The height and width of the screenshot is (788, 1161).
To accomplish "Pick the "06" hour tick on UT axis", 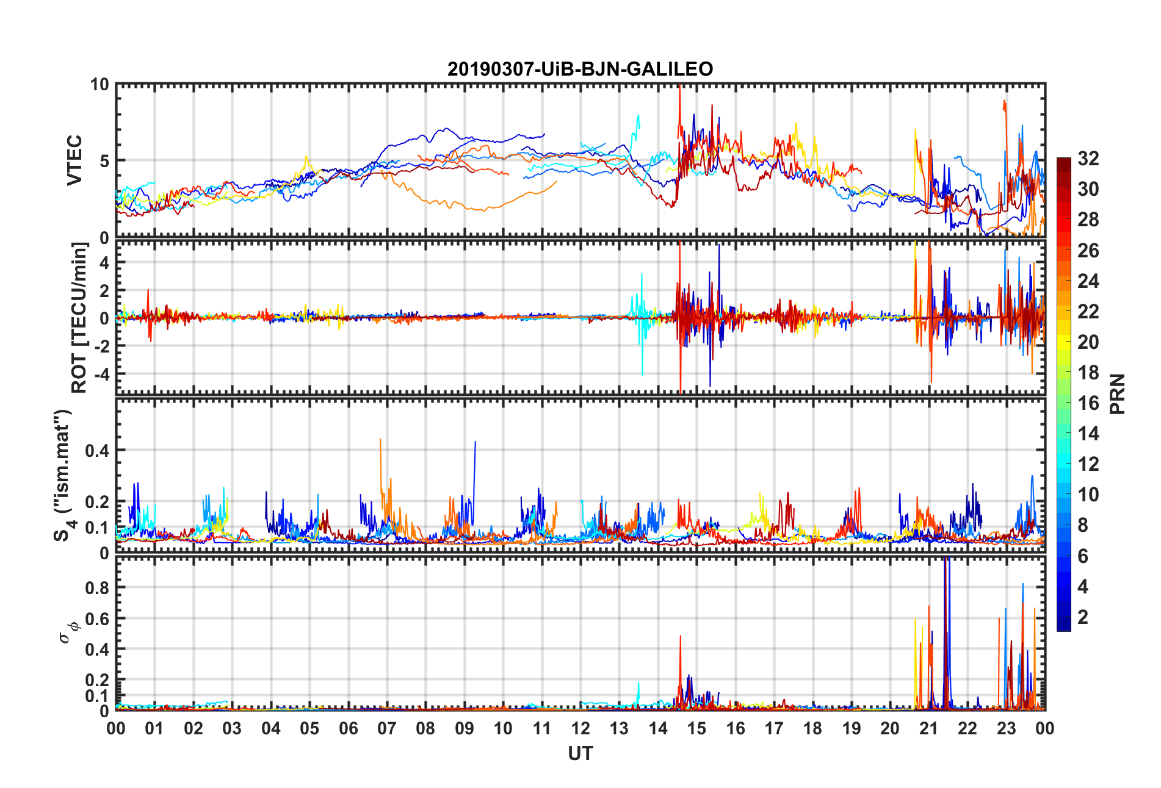I will pyautogui.click(x=349, y=728).
